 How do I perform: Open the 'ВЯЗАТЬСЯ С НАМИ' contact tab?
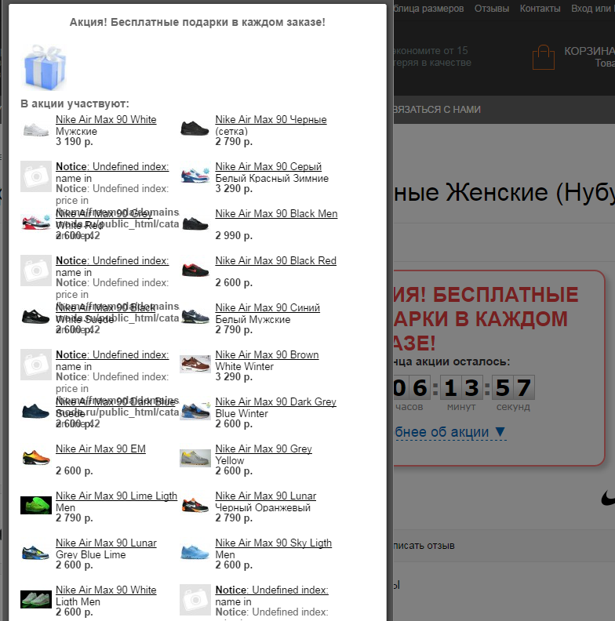[x=437, y=109]
